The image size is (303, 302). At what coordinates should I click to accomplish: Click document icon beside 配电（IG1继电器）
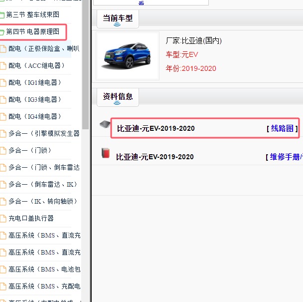[x=3, y=83]
